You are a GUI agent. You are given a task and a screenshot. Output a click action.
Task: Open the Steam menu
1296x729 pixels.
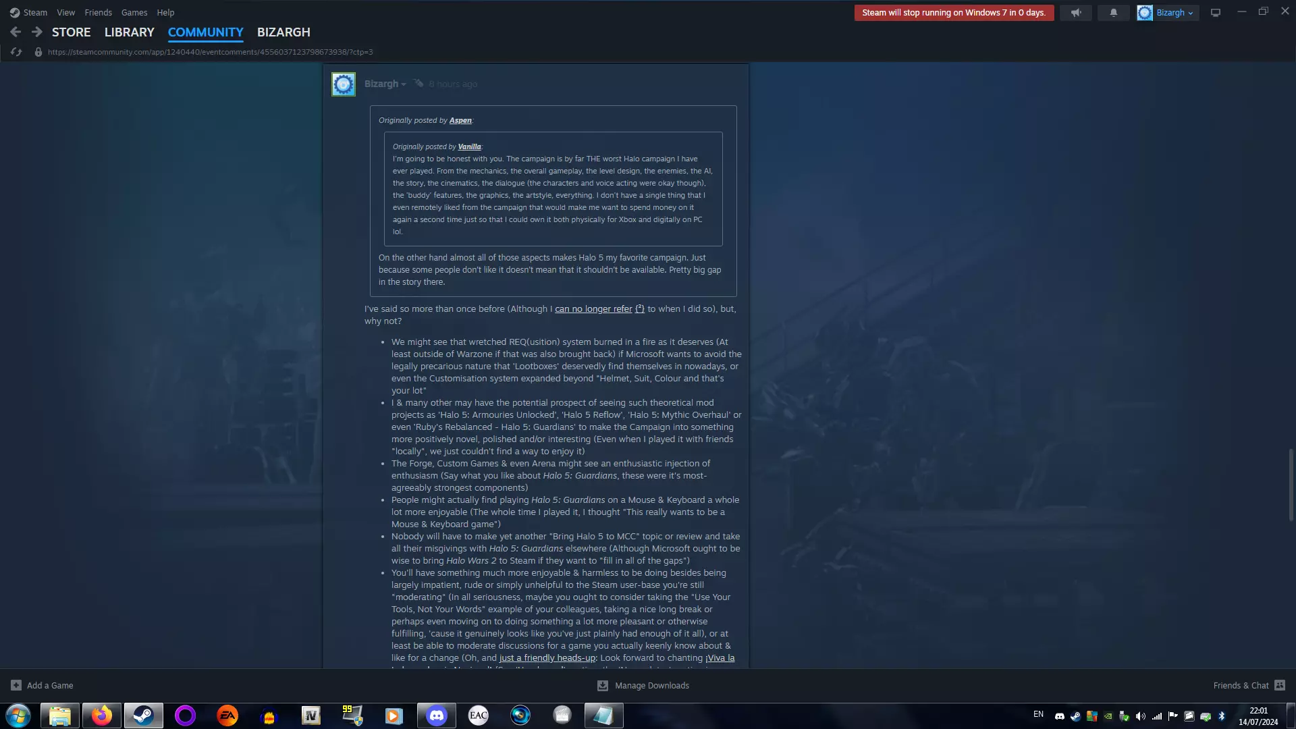(x=28, y=12)
